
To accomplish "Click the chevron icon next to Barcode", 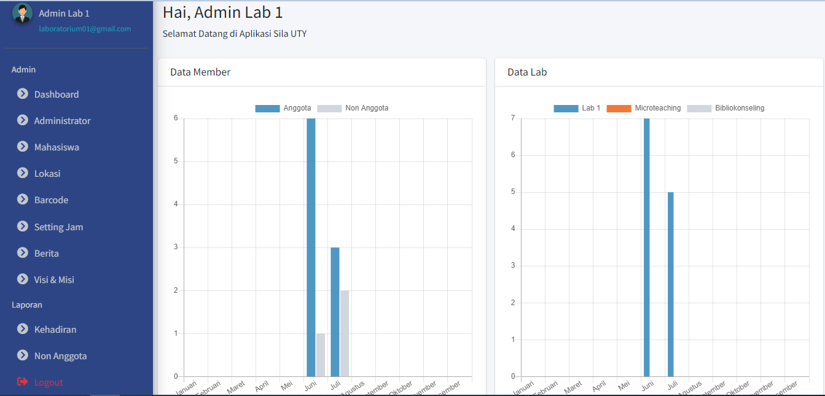I will 23,200.
